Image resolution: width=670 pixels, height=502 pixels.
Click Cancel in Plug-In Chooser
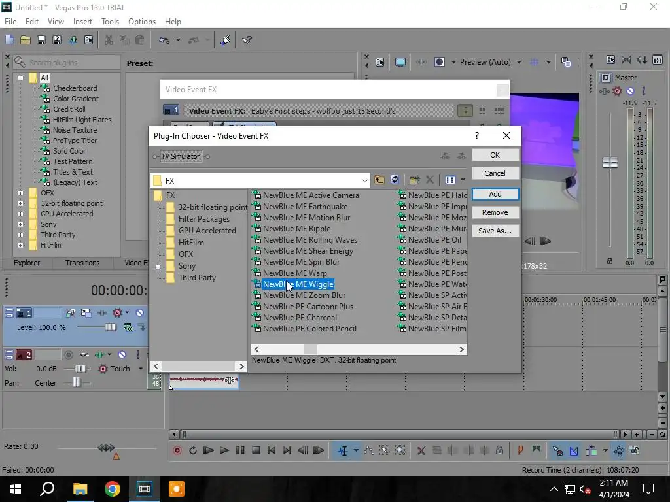(495, 173)
